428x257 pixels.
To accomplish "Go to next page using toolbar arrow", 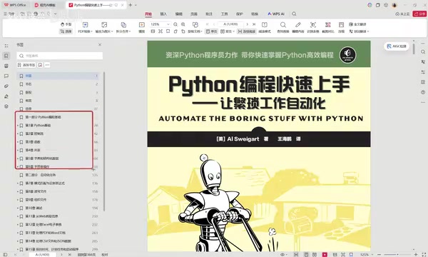I will 248,24.
